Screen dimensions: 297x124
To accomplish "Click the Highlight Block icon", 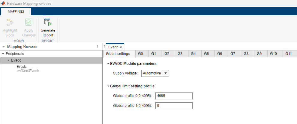I will point(10,23).
